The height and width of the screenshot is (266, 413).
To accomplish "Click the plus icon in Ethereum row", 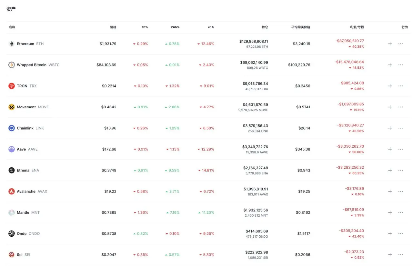I will pyautogui.click(x=390, y=44).
